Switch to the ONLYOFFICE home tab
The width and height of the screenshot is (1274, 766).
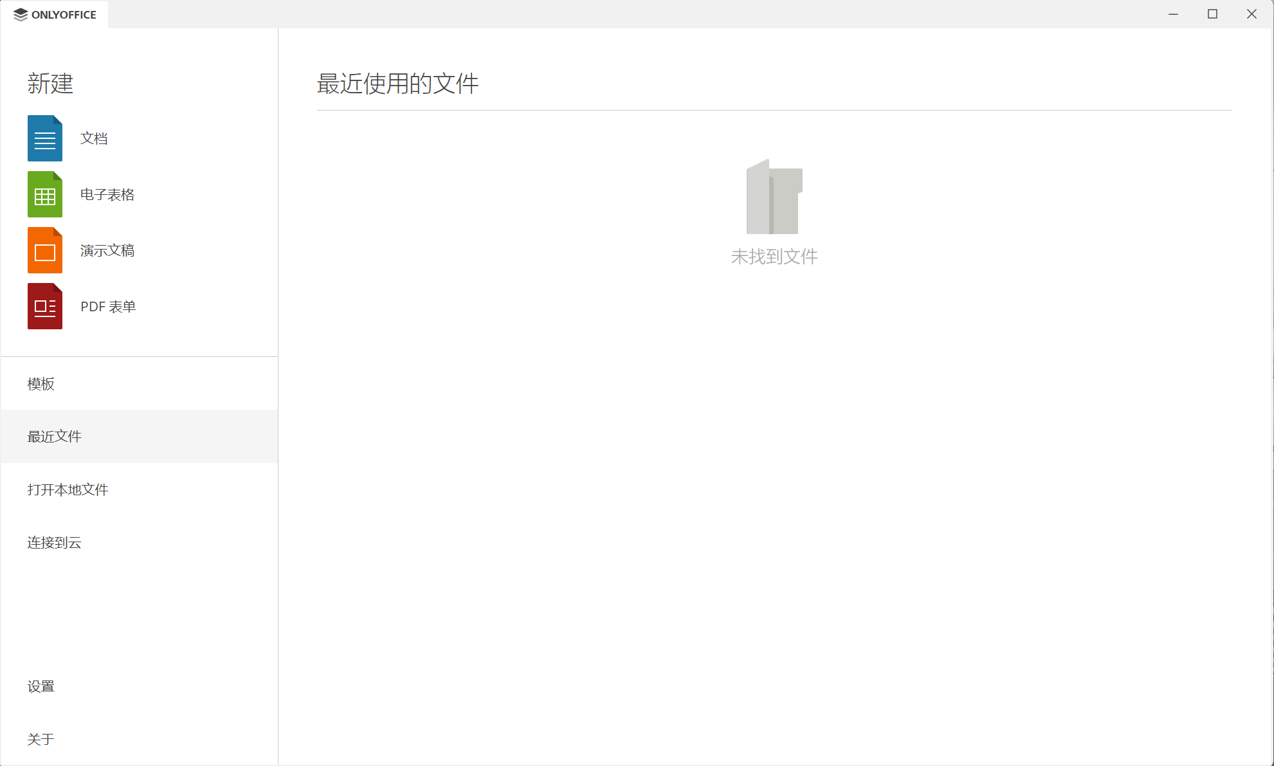pyautogui.click(x=63, y=14)
